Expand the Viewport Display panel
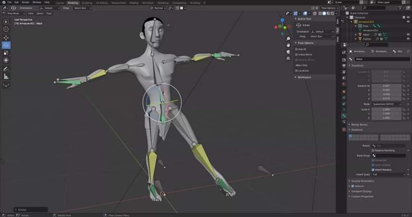This screenshot has width=412, height=217. coord(361,191)
